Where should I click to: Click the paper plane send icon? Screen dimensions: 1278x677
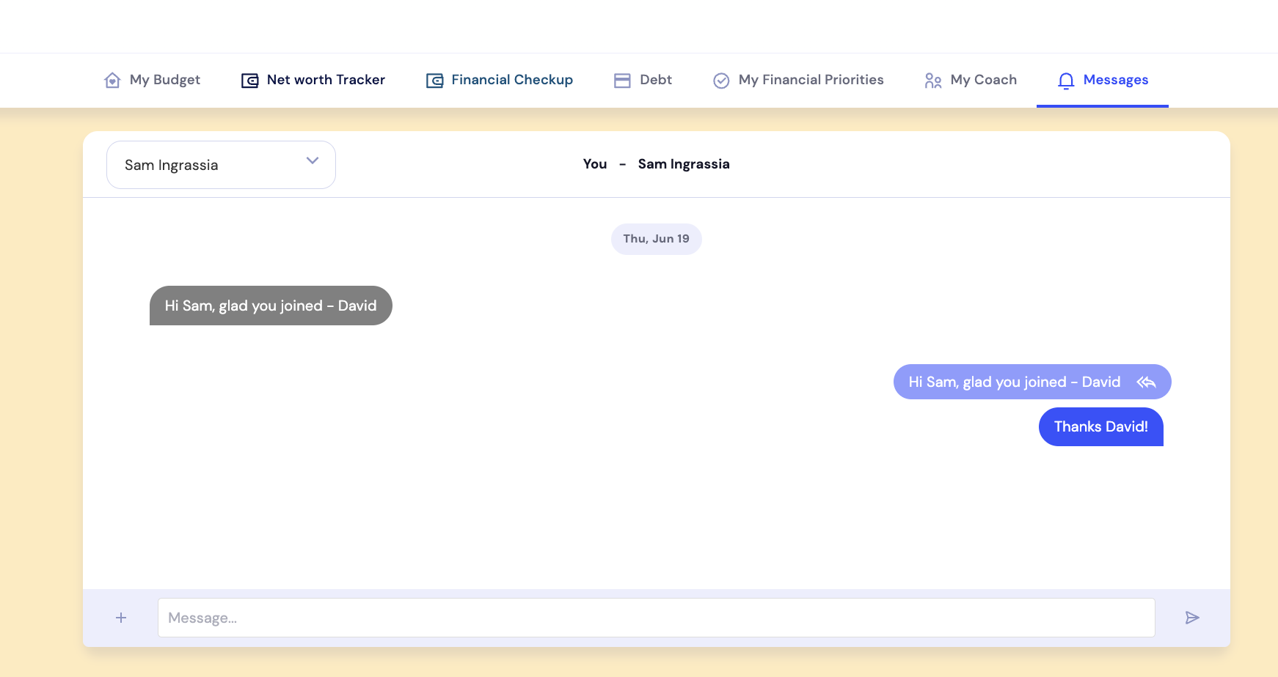[x=1192, y=618]
